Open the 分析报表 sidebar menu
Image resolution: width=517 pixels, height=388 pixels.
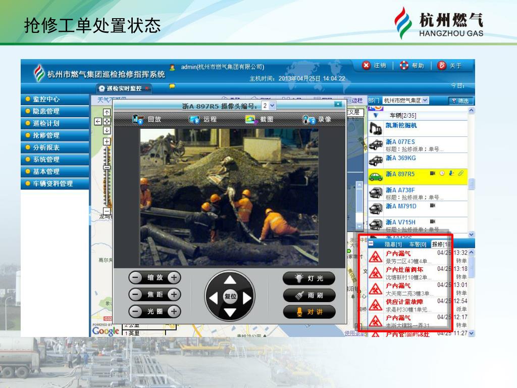[x=55, y=148]
